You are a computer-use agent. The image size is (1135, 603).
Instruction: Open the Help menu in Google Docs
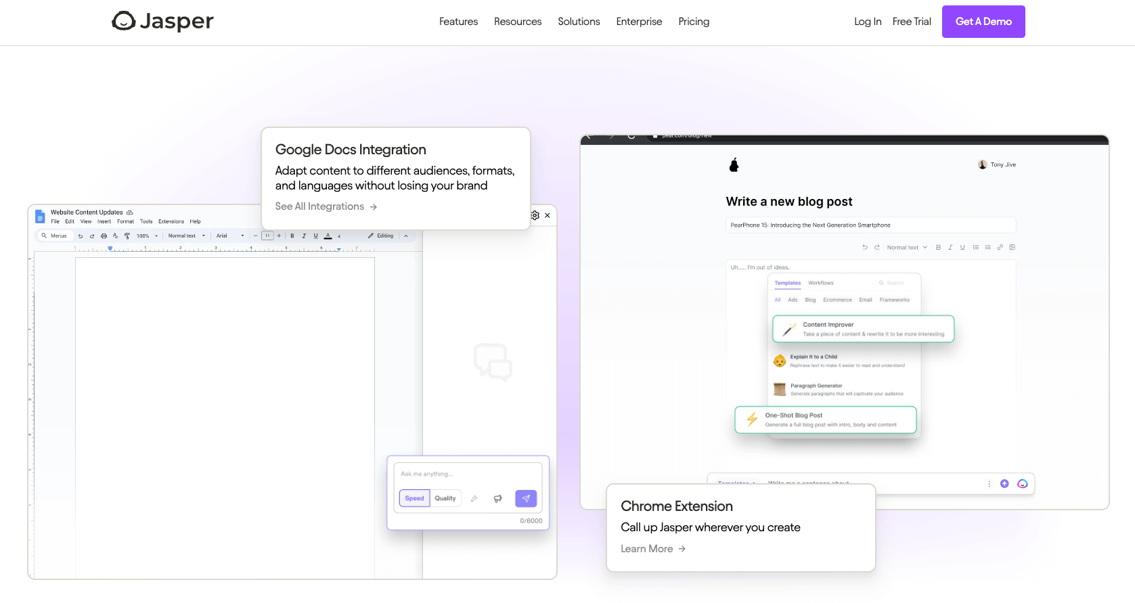point(196,221)
